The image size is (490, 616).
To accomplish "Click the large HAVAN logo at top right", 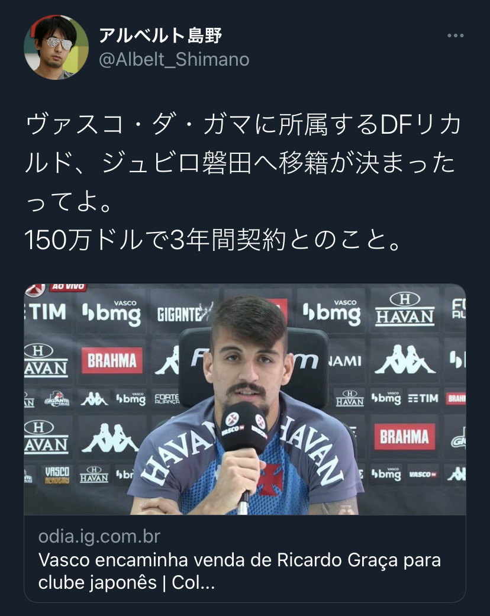I will 405,310.
